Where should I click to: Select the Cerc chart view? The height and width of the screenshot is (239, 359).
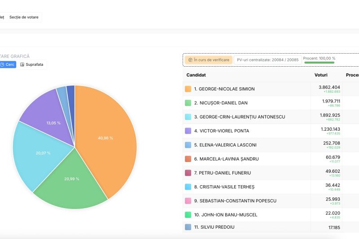click(8, 64)
